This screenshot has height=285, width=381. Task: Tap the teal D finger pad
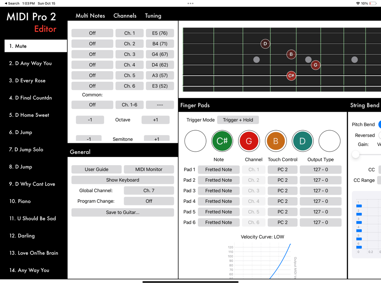point(302,141)
